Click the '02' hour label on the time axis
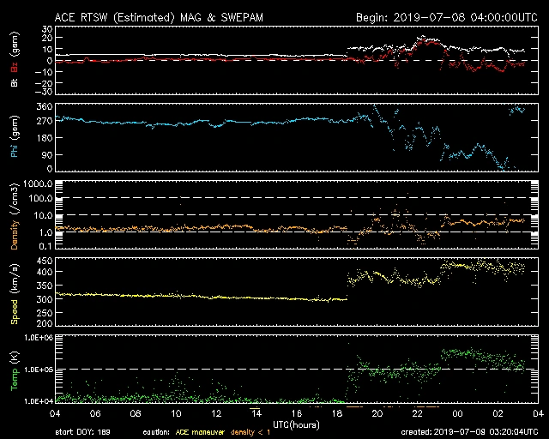This screenshot has width=549, height=439. (498, 413)
